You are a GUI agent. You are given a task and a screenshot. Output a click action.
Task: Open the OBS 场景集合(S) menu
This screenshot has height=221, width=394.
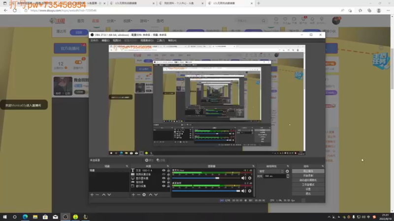[x=147, y=40]
